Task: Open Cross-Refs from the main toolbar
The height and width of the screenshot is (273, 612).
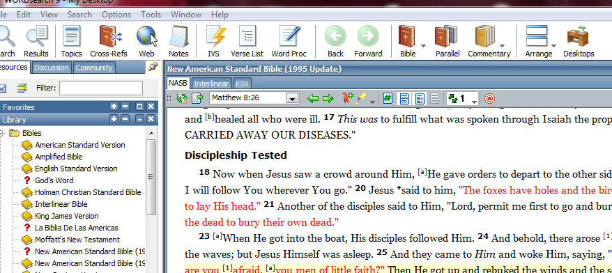Action: 109,41
